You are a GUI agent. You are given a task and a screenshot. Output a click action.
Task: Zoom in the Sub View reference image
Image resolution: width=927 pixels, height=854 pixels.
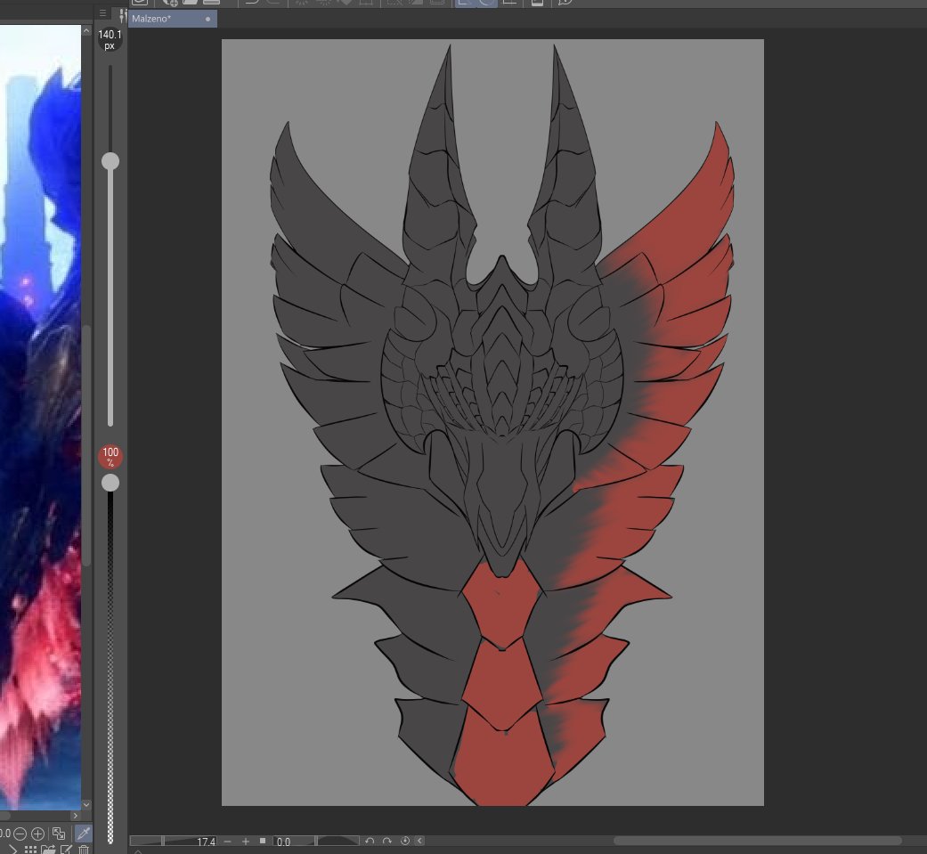coord(37,834)
